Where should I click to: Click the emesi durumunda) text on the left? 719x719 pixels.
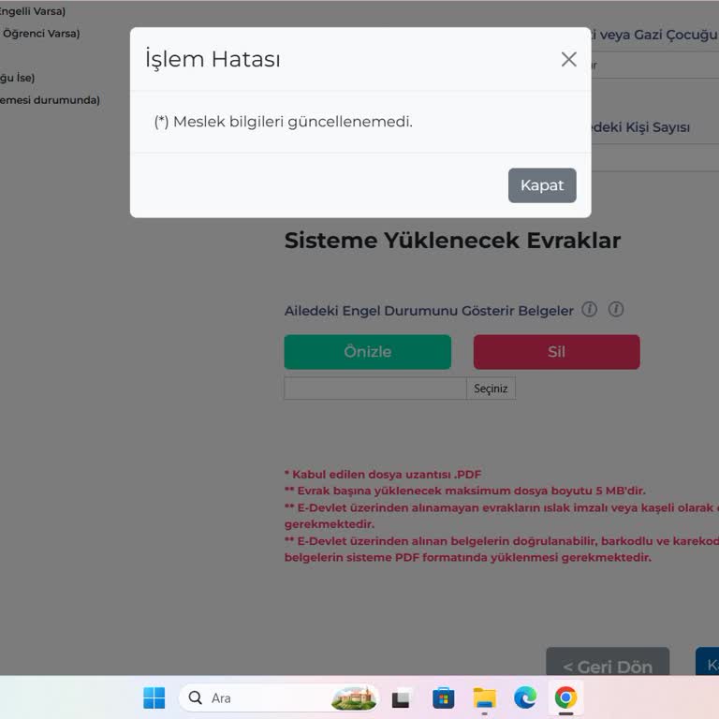50,100
